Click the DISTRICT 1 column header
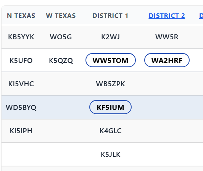Screen dimensions: 203x171 click(110, 16)
